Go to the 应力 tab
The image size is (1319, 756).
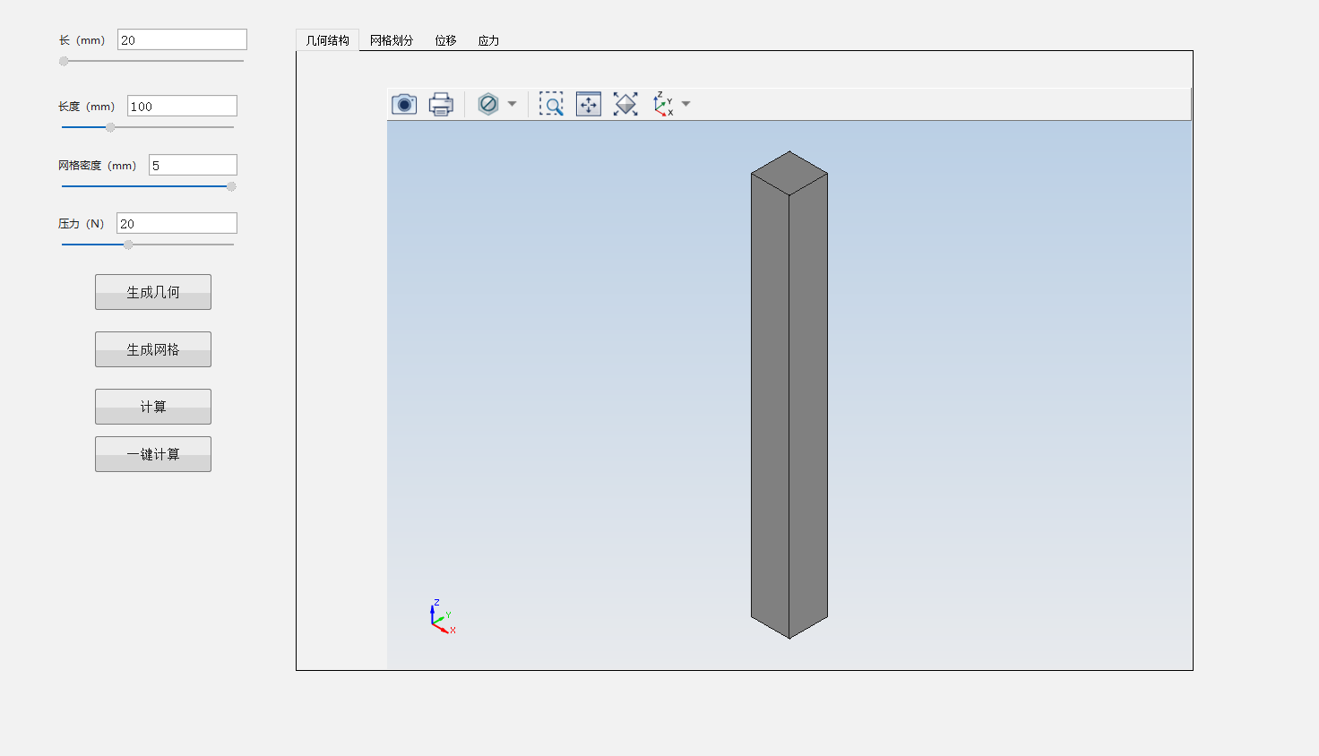488,40
